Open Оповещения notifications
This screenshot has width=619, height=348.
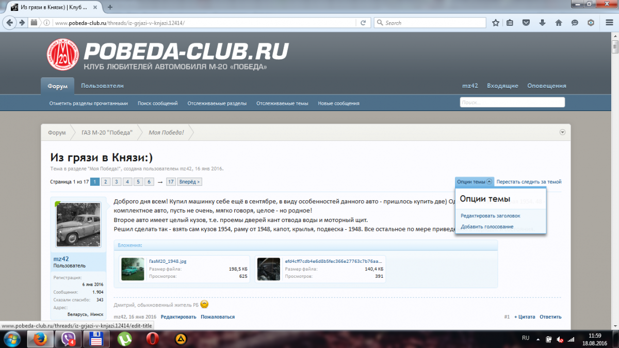point(547,86)
